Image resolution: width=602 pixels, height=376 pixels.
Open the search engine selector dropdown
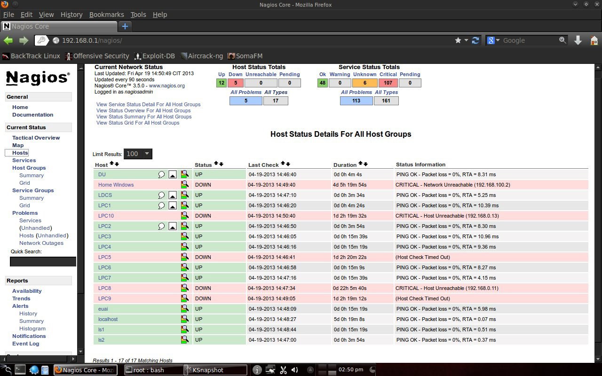coord(494,40)
